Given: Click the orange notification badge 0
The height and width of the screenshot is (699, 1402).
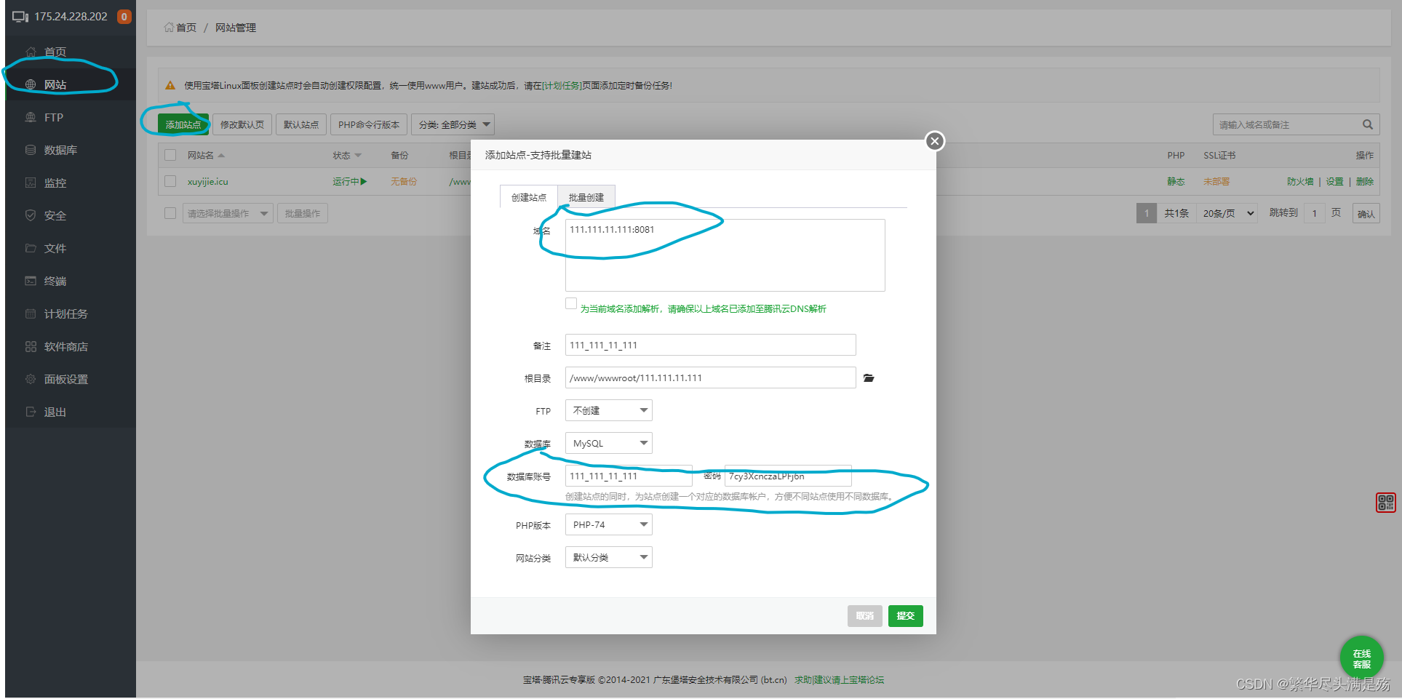Looking at the screenshot, I should coord(124,16).
